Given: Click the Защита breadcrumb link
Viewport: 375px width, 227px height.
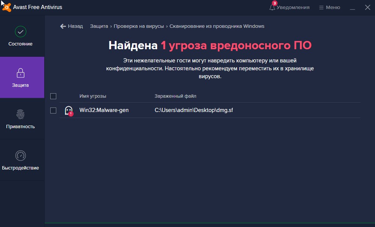Looking at the screenshot, I should pyautogui.click(x=99, y=26).
